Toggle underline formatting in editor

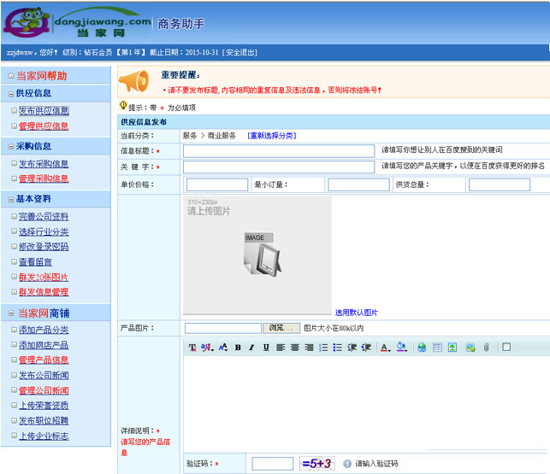click(266, 348)
